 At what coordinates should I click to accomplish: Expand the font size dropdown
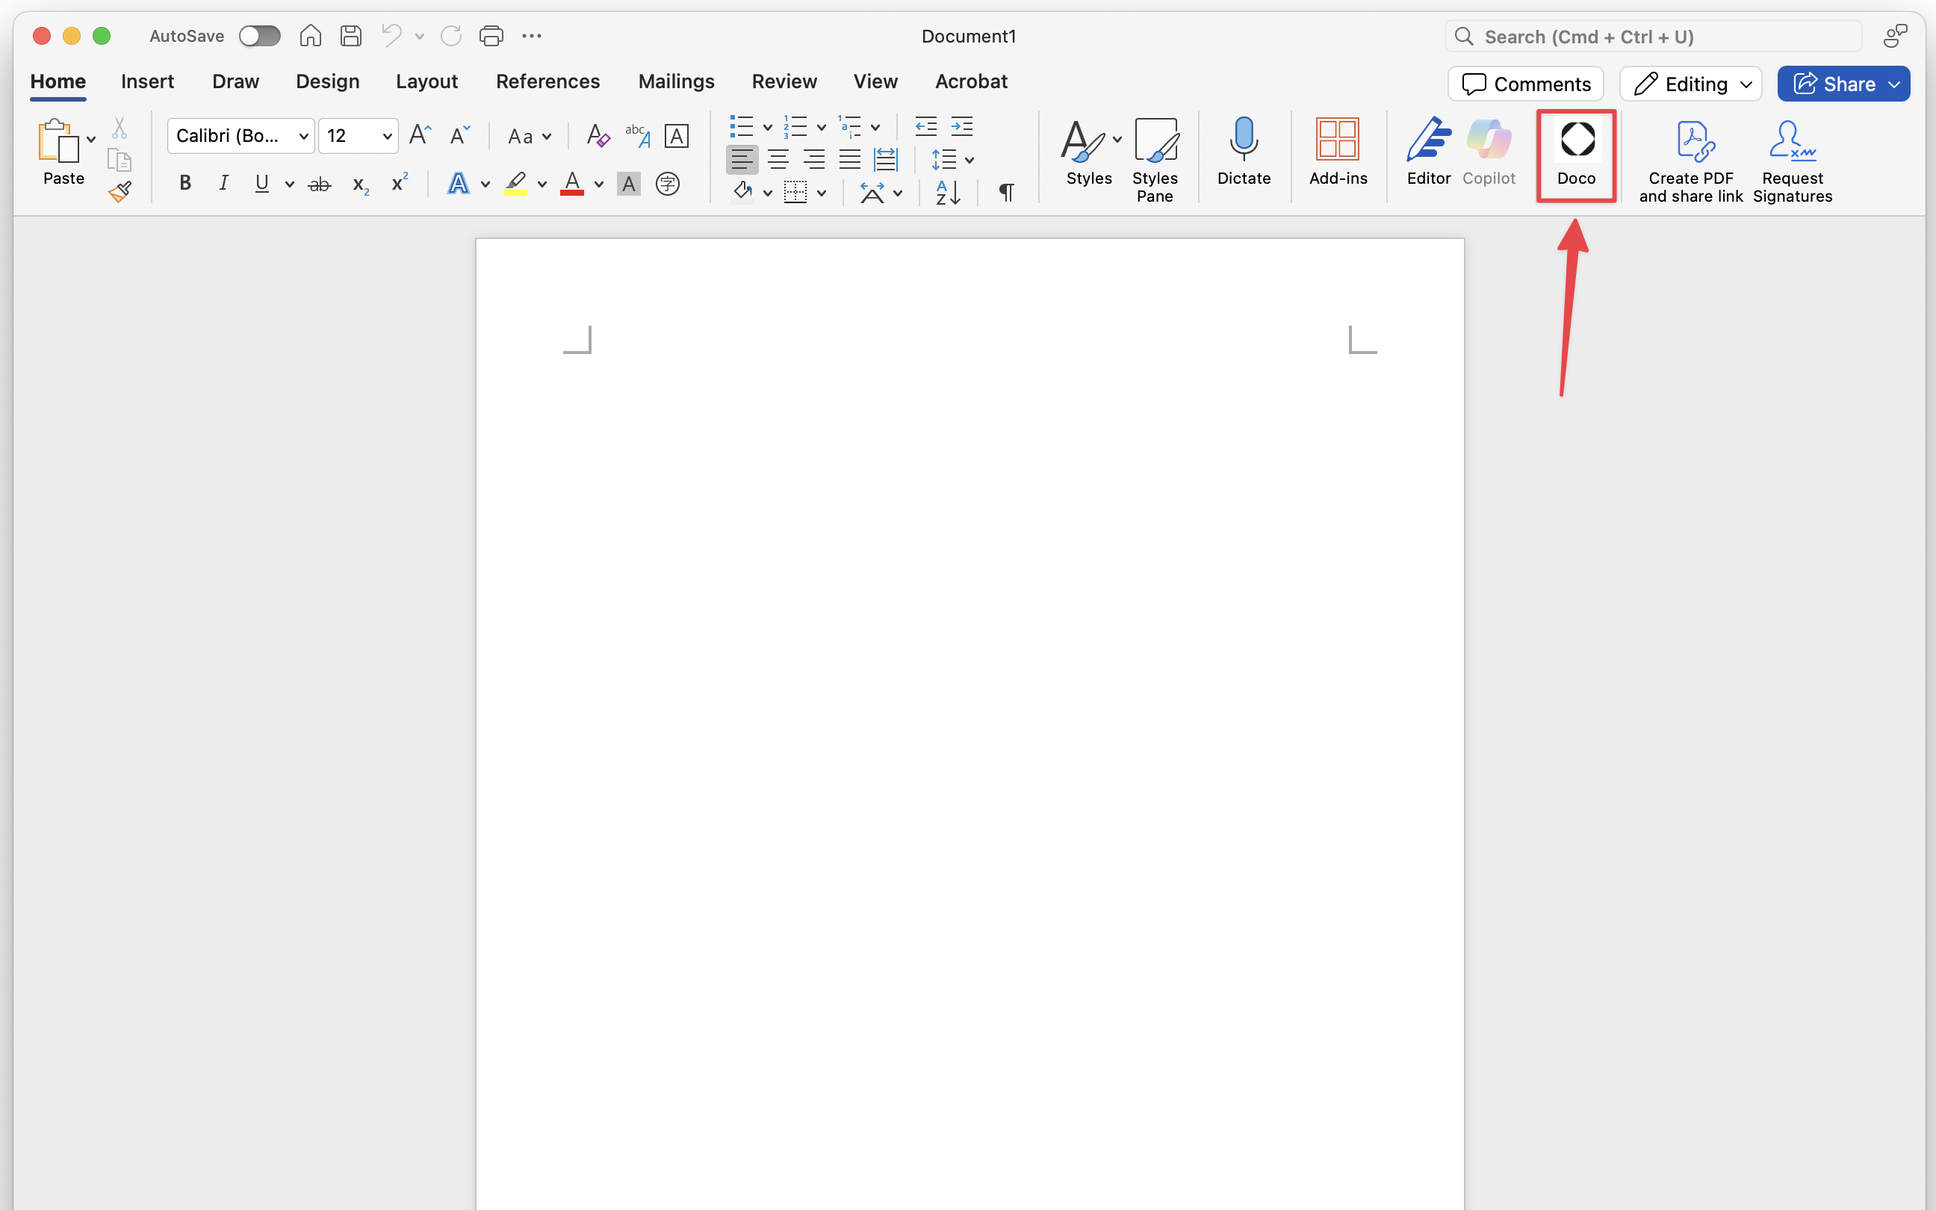[x=387, y=136]
